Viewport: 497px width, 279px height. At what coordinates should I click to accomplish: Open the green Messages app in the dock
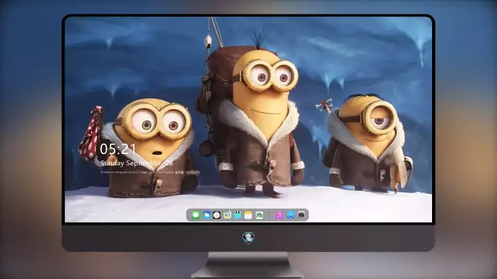click(195, 215)
